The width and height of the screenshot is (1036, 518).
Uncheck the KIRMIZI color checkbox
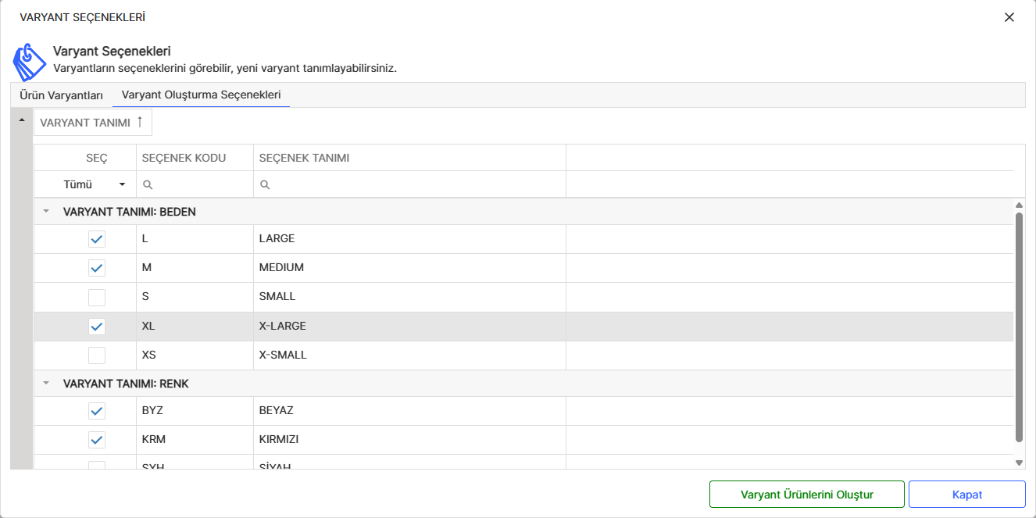tap(97, 440)
